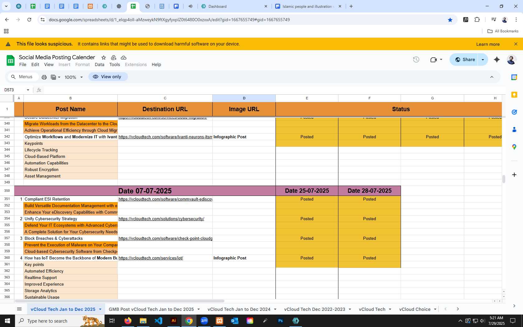This screenshot has width=523, height=327.
Task: Show the side panel chevron
Action: coord(514,306)
